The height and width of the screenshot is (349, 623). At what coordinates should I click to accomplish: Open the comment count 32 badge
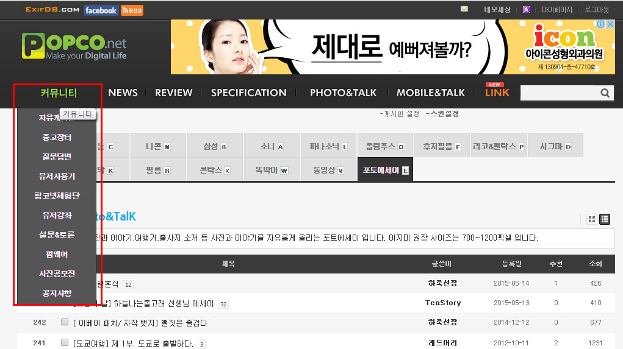pyautogui.click(x=223, y=304)
